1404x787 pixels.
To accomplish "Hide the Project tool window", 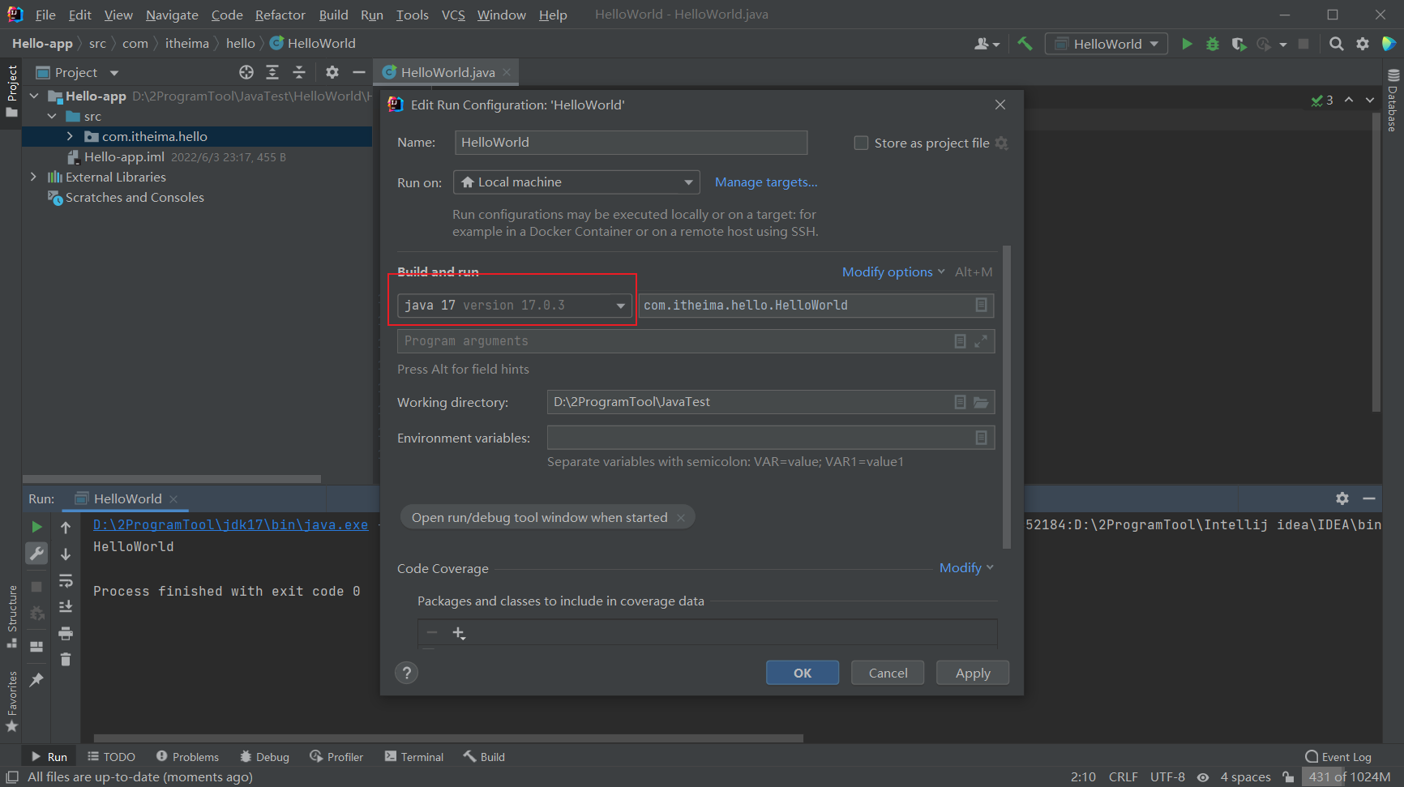I will (359, 72).
